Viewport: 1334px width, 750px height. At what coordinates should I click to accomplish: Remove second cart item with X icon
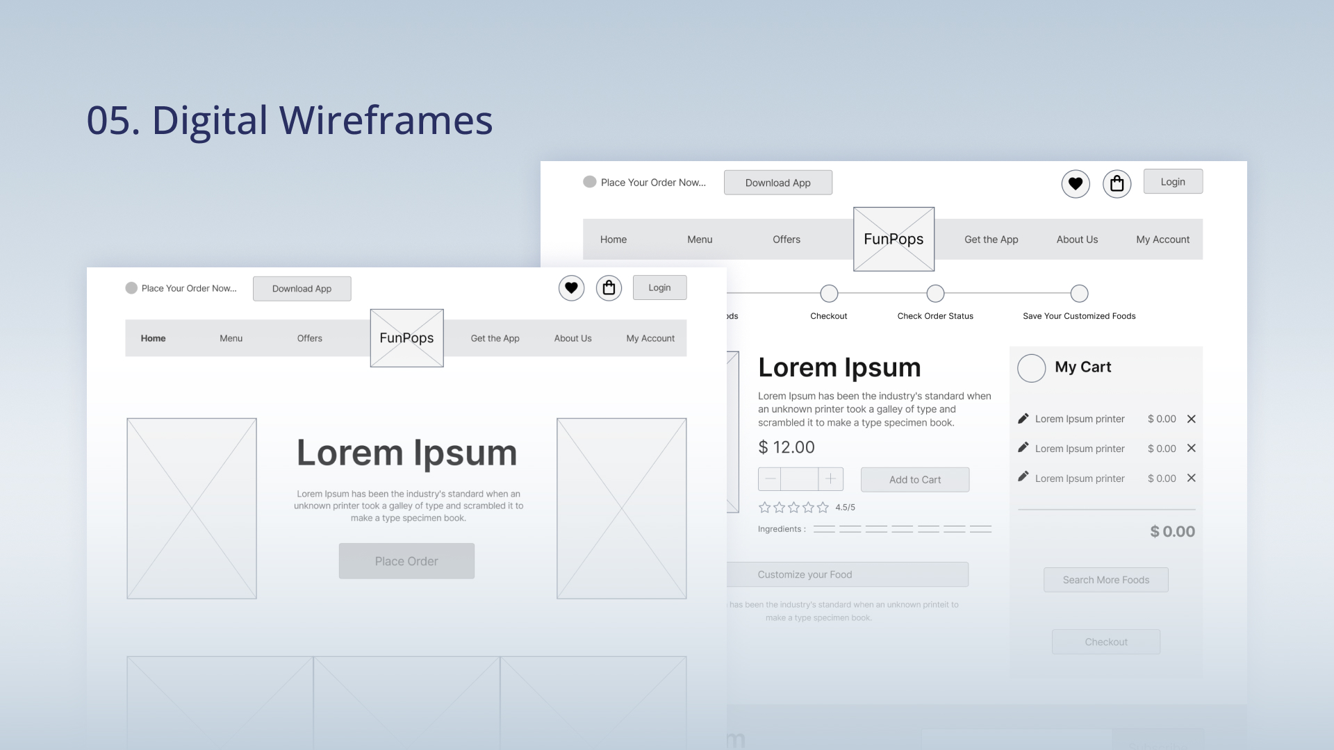[1192, 448]
